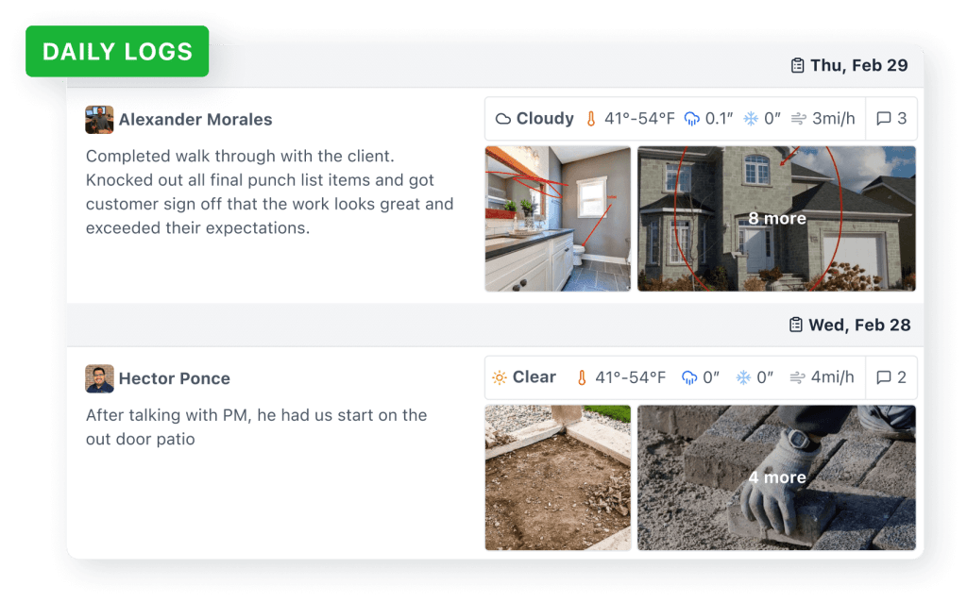Click the Hector Ponce name link

[175, 378]
